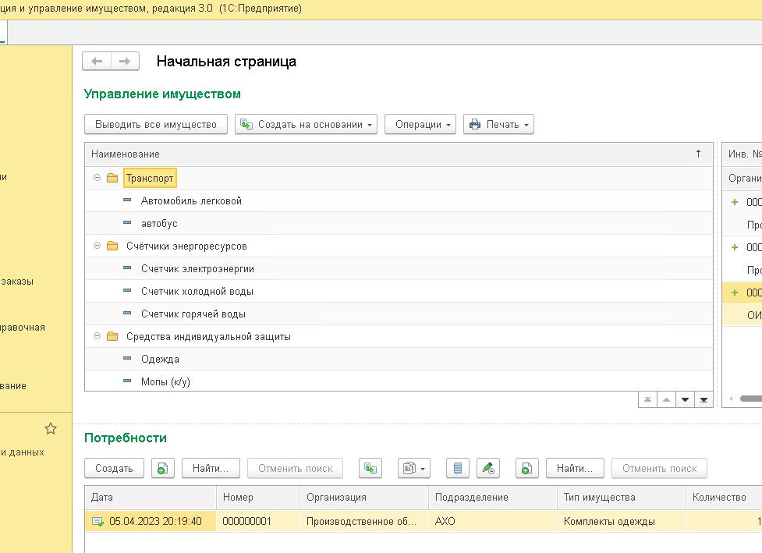The height and width of the screenshot is (553, 762).
Task: Click the folder icon beside Средства индивидуальной защиты
Action: [x=112, y=336]
